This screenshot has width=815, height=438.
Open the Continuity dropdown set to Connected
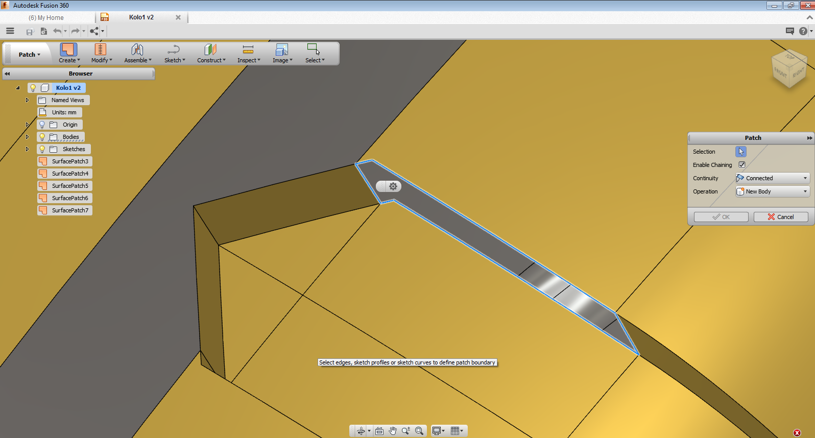coord(772,178)
